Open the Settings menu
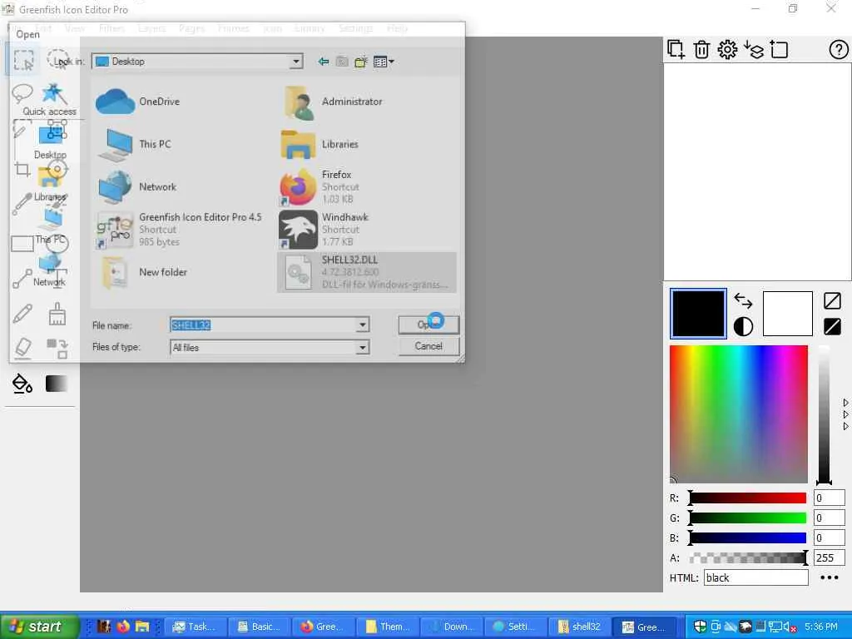Image resolution: width=852 pixels, height=639 pixels. point(355,28)
